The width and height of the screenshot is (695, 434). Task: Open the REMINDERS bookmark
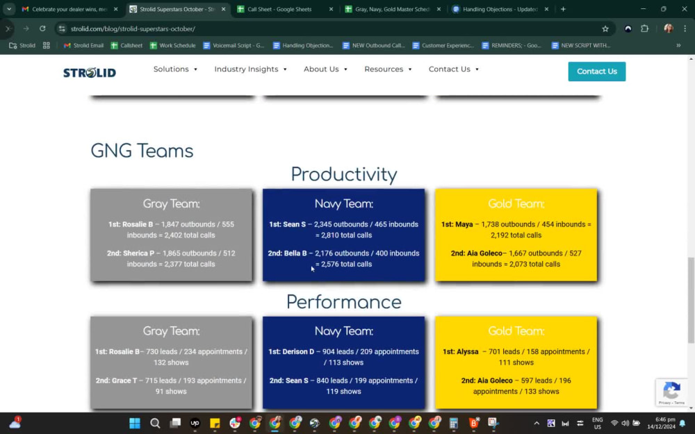[511, 45]
